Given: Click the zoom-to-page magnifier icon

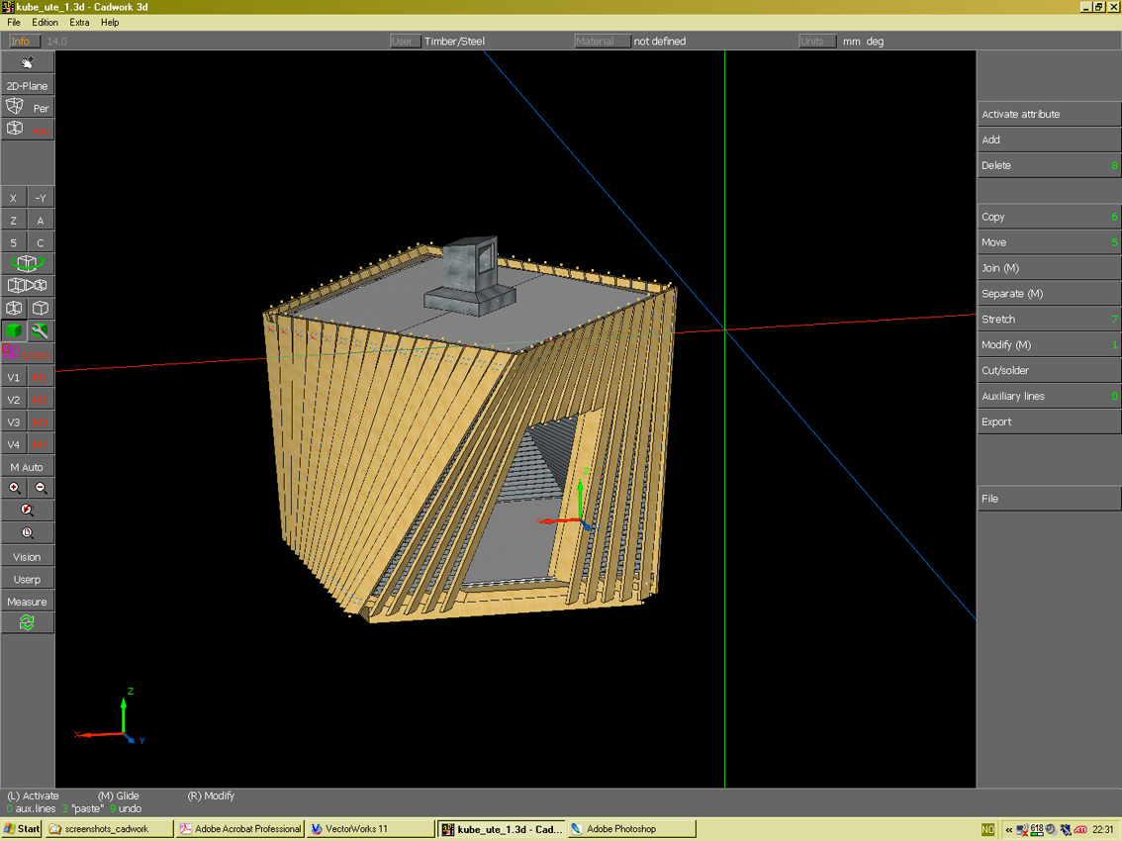Looking at the screenshot, I should click(27, 533).
